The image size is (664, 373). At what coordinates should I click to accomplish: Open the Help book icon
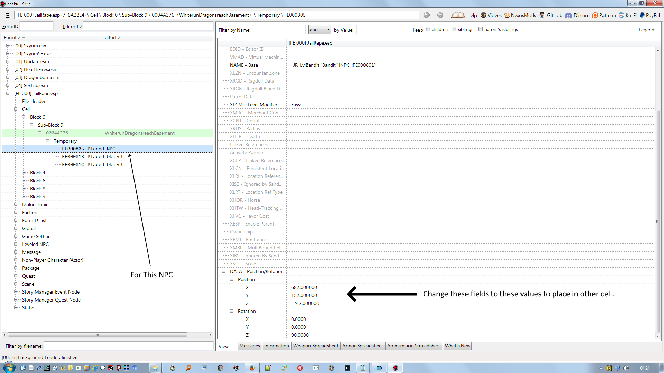click(458, 15)
